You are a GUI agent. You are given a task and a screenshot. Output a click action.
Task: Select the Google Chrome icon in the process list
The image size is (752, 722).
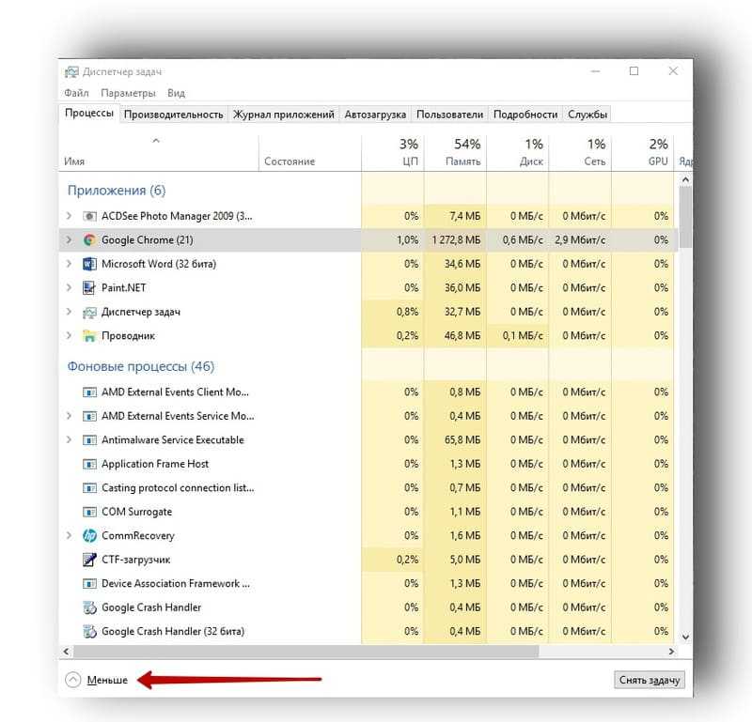[x=89, y=240]
